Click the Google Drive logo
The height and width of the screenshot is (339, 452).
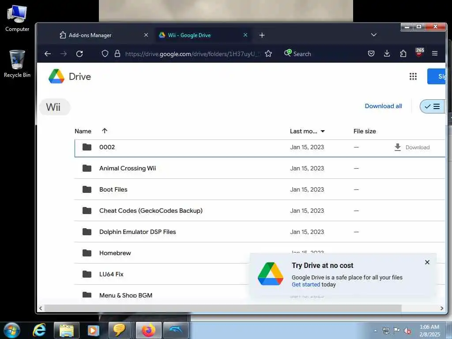pos(56,76)
